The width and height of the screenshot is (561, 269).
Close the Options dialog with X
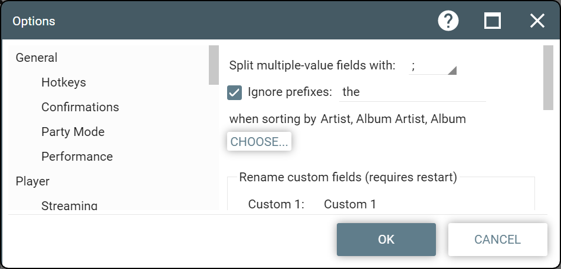tap(537, 21)
